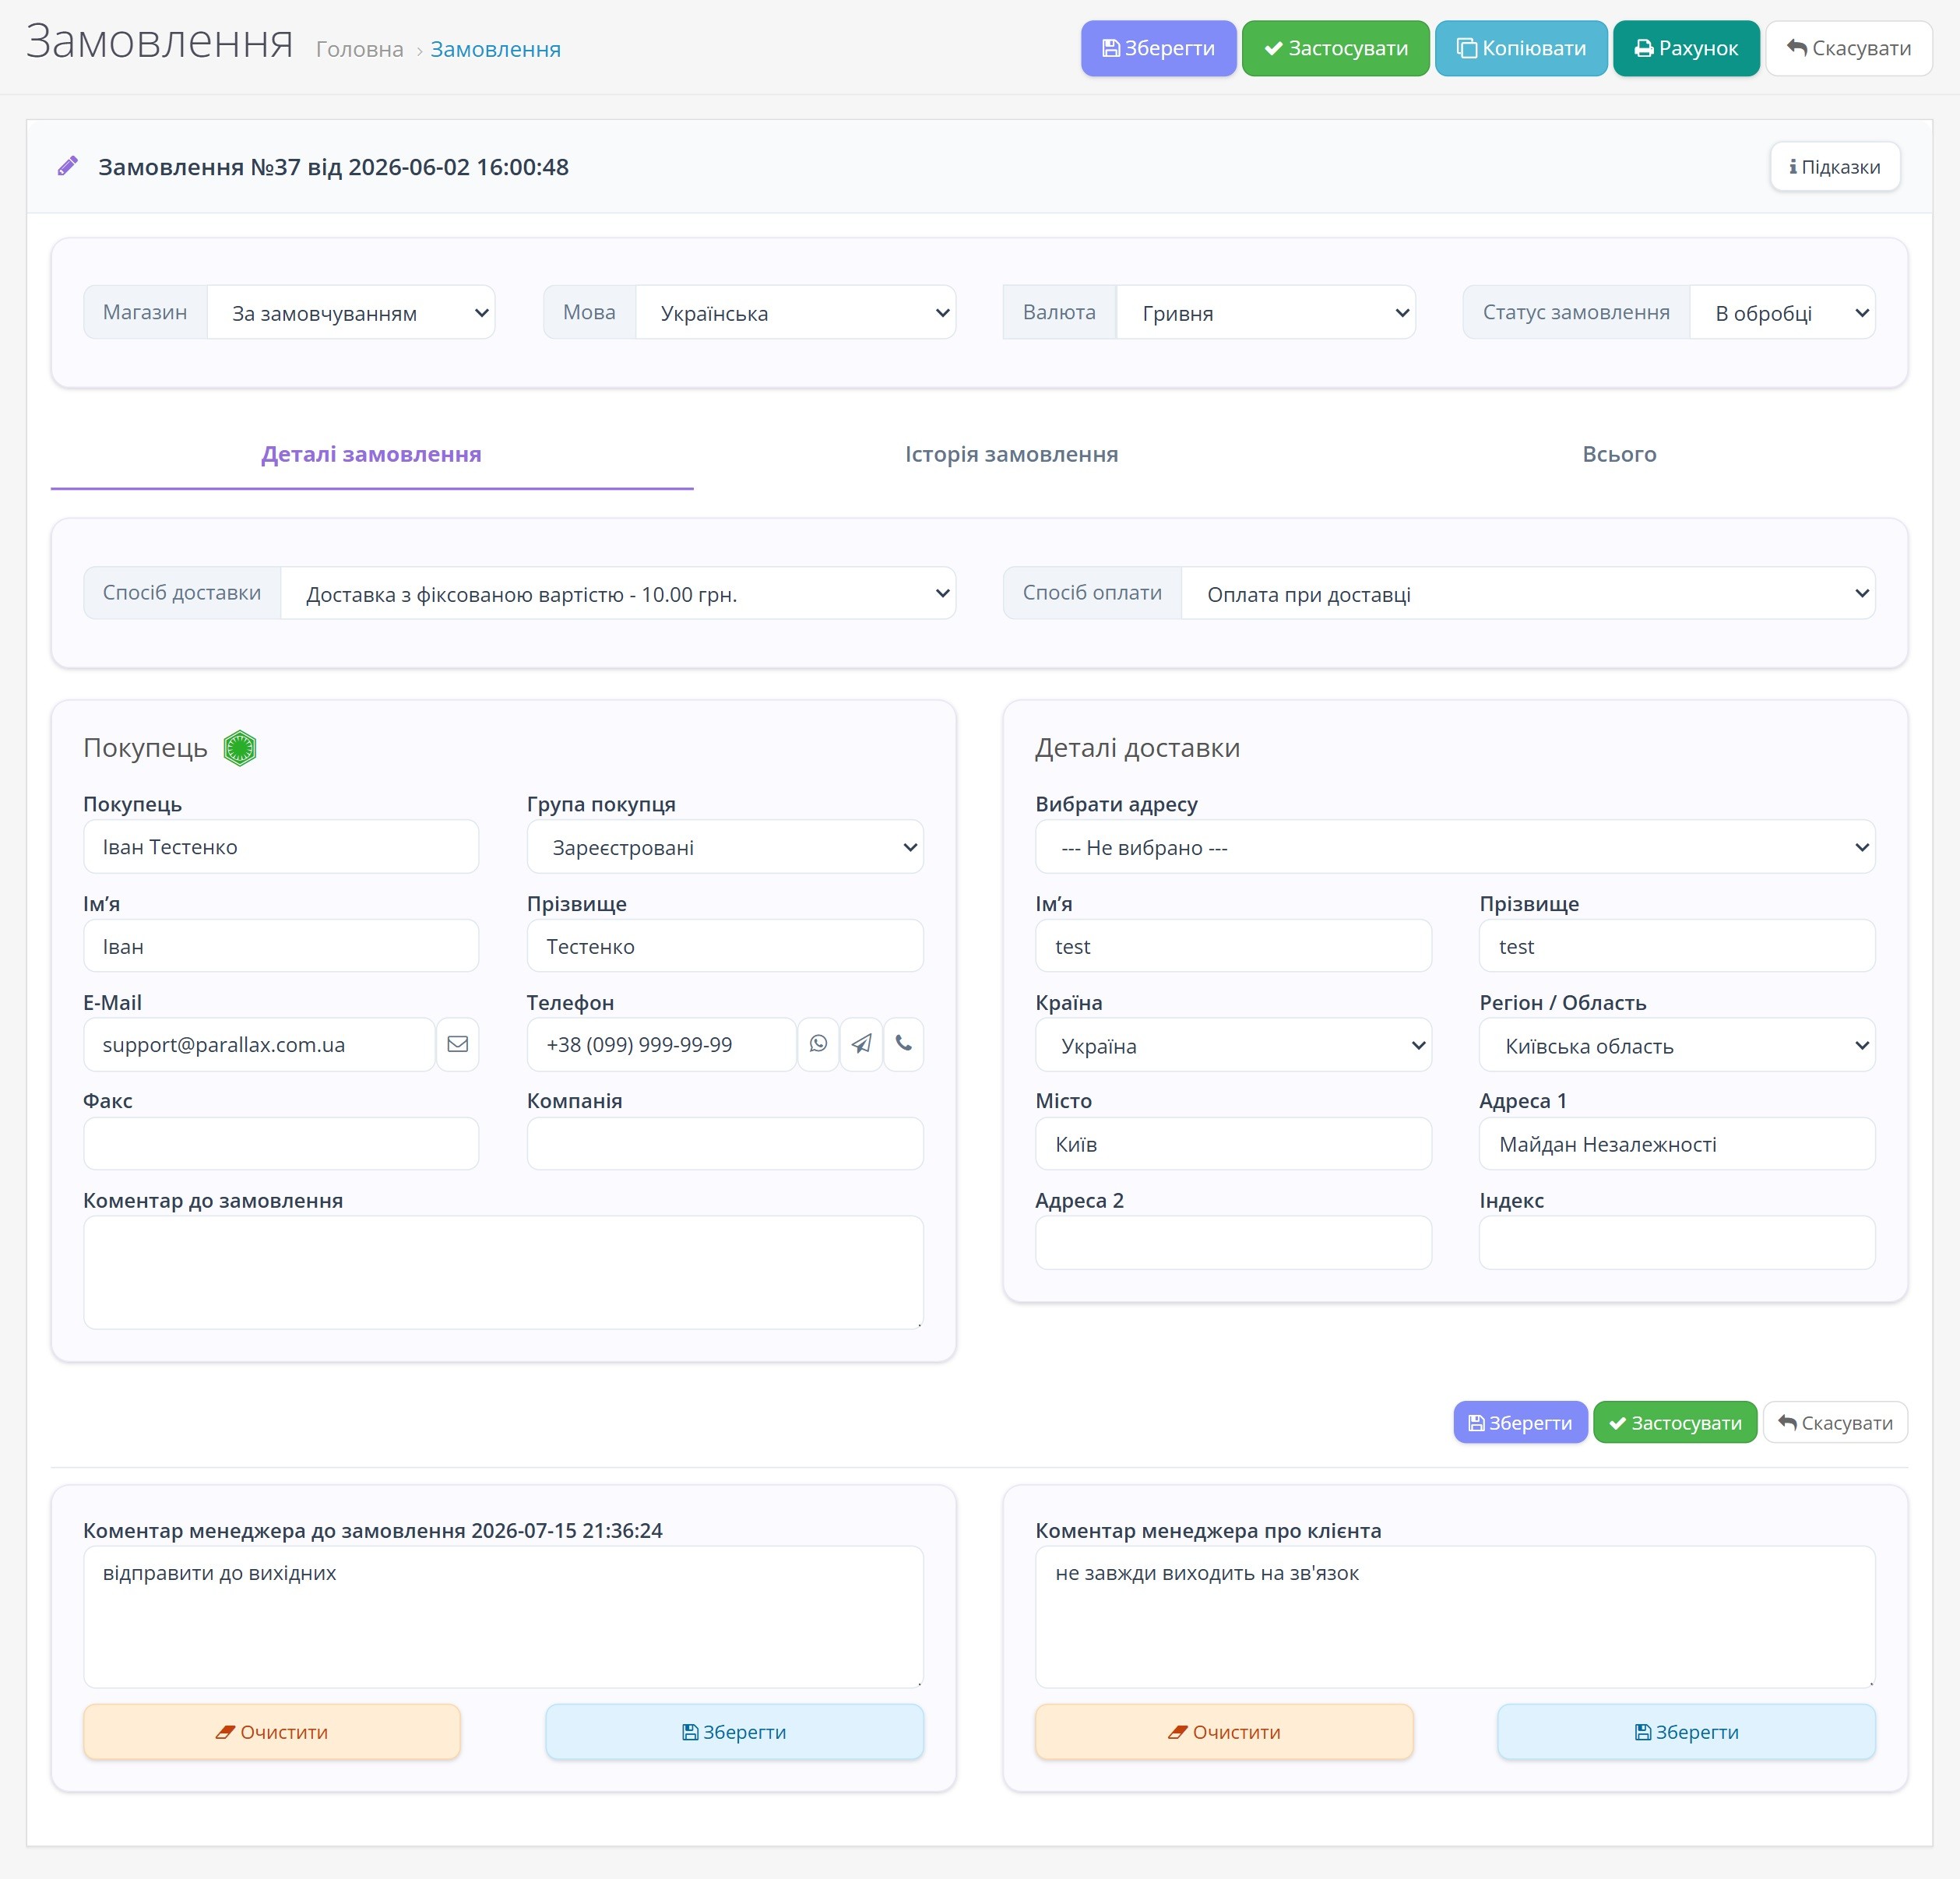Open the Спосіб доставки dropdown
The image size is (1960, 1879).
(x=618, y=594)
